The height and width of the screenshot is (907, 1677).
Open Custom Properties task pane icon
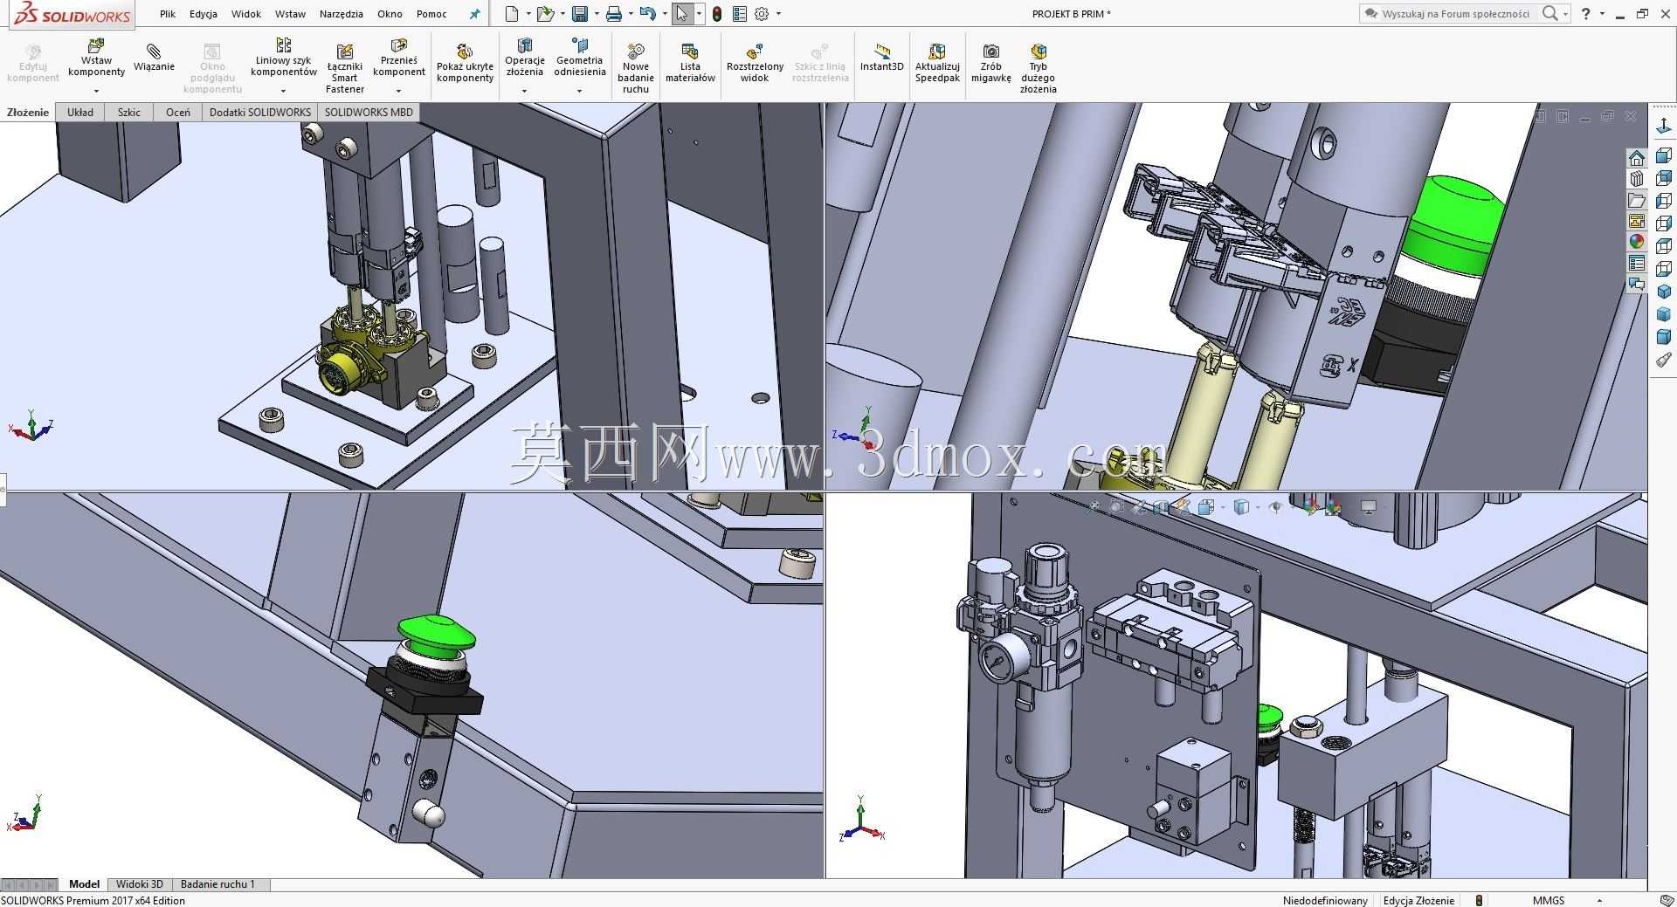point(1637,263)
